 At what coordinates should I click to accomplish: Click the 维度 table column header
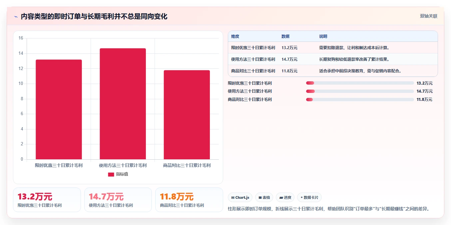235,37
